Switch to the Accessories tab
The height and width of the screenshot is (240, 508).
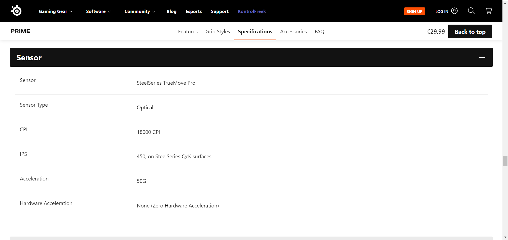[293, 31]
